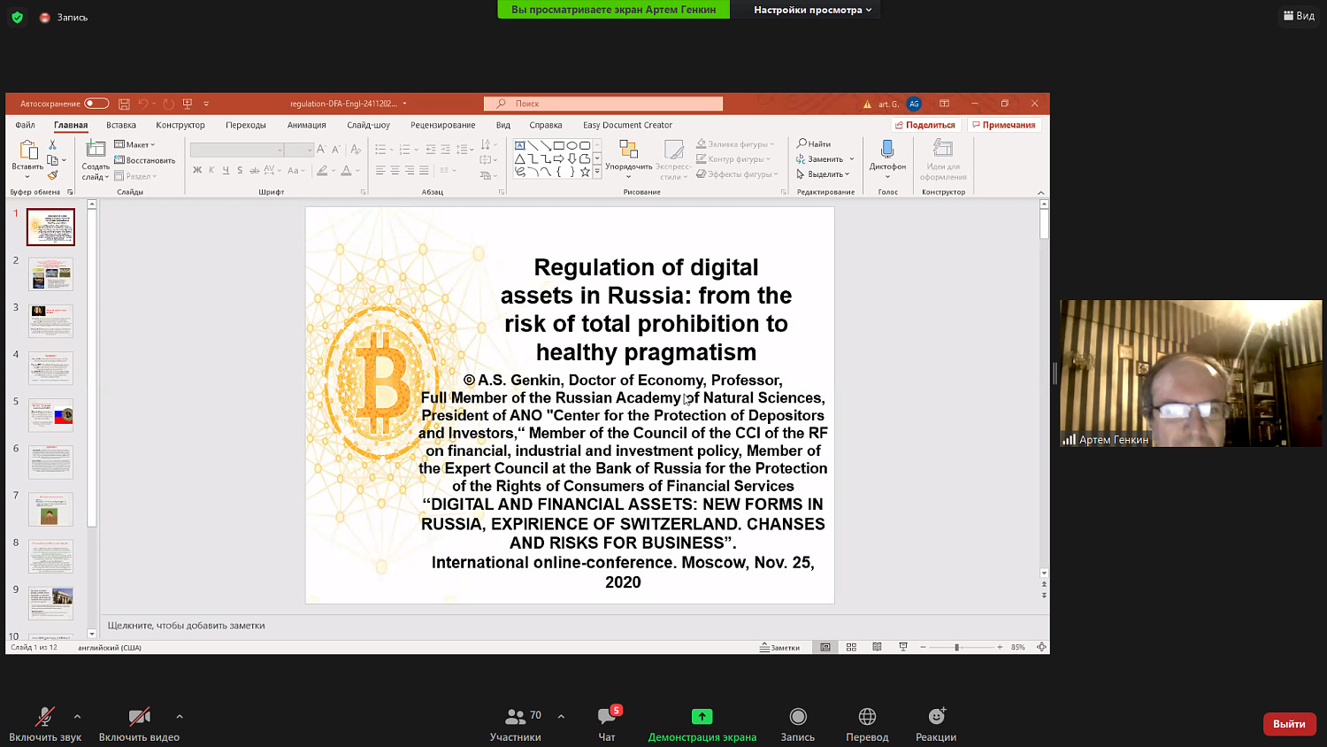Click the Восстановить reset slide button
This screenshot has width=1327, height=747.
[144, 160]
